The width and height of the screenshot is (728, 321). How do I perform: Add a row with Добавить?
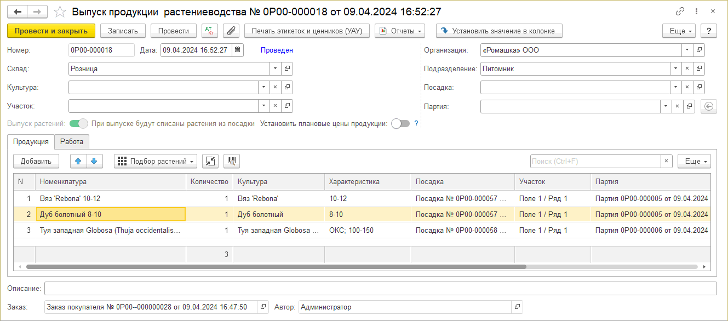(36, 161)
